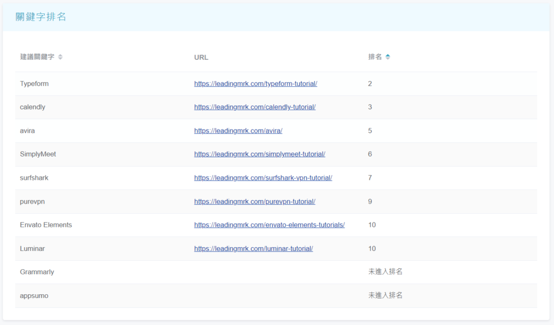This screenshot has height=325, width=554.
Task: Open the typeform-tutorial URL link
Action: [x=255, y=84]
